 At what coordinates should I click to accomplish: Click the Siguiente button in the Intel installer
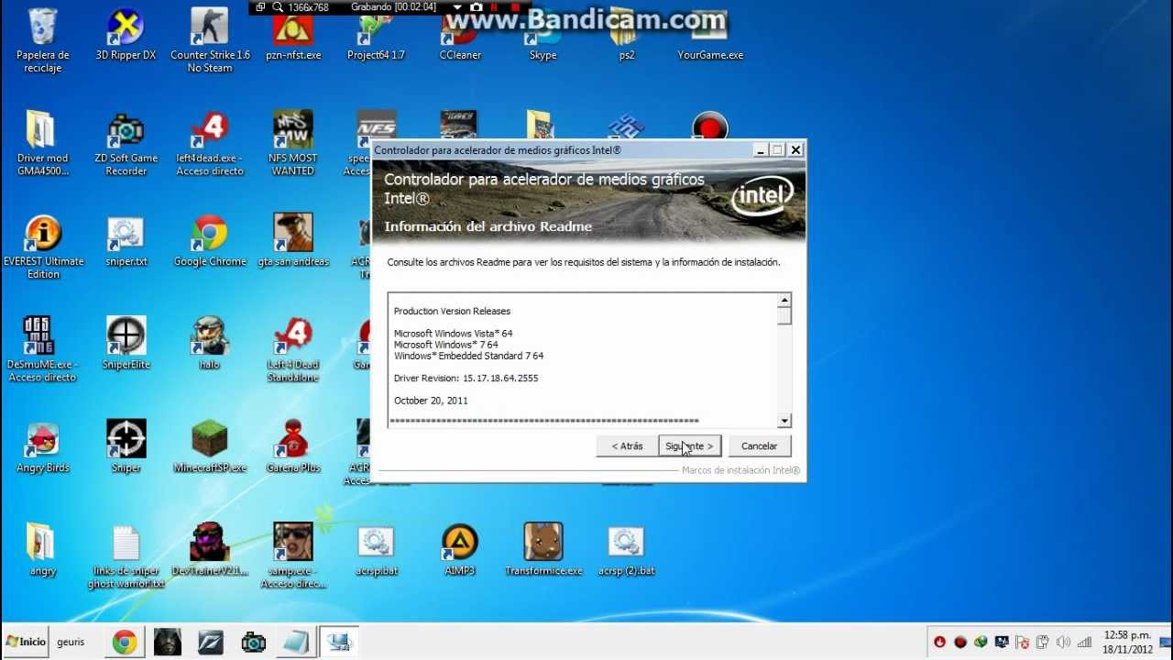(x=690, y=446)
